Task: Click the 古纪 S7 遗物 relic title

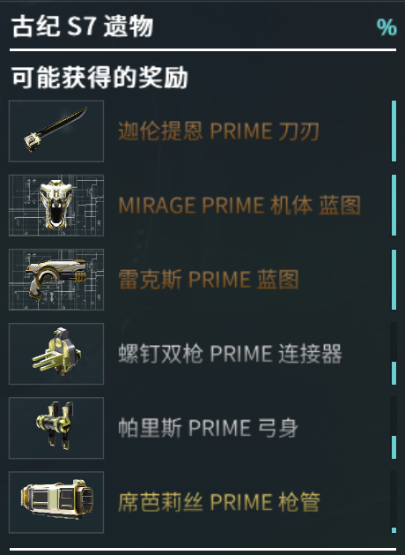Action: 82,26
